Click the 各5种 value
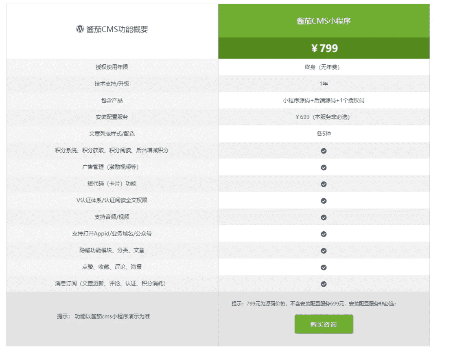The height and width of the screenshot is (351, 451). coord(324,134)
